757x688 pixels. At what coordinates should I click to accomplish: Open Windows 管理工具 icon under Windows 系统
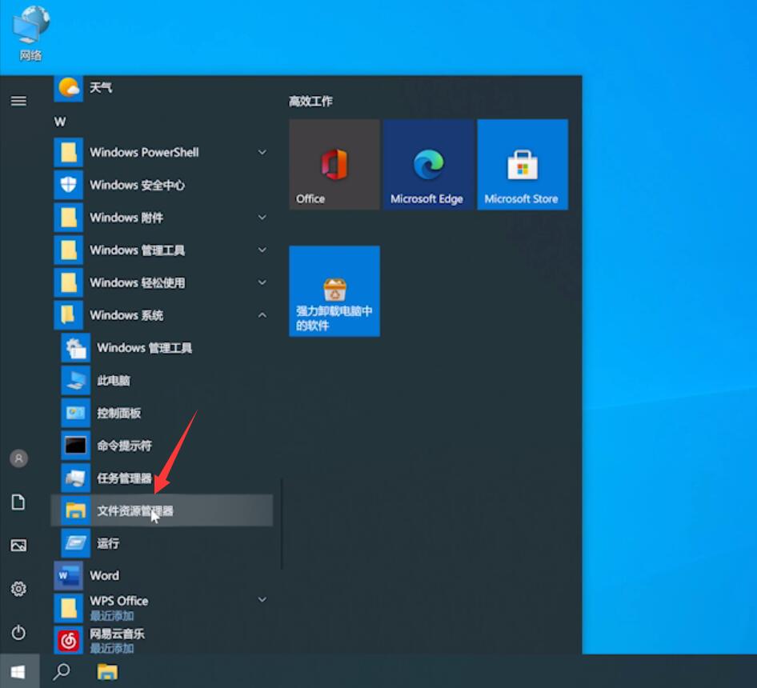(x=75, y=348)
